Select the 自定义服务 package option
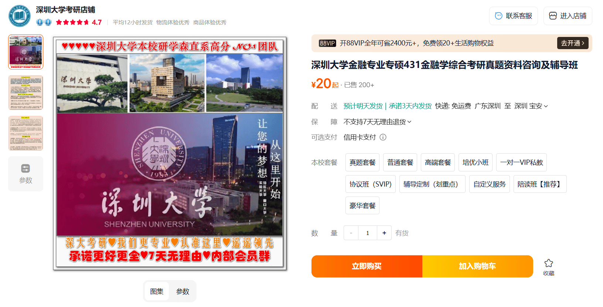 [490, 184]
